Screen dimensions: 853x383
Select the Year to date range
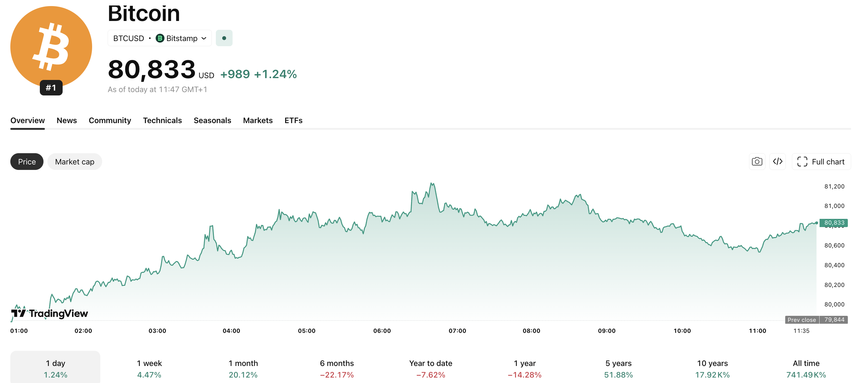(x=430, y=368)
